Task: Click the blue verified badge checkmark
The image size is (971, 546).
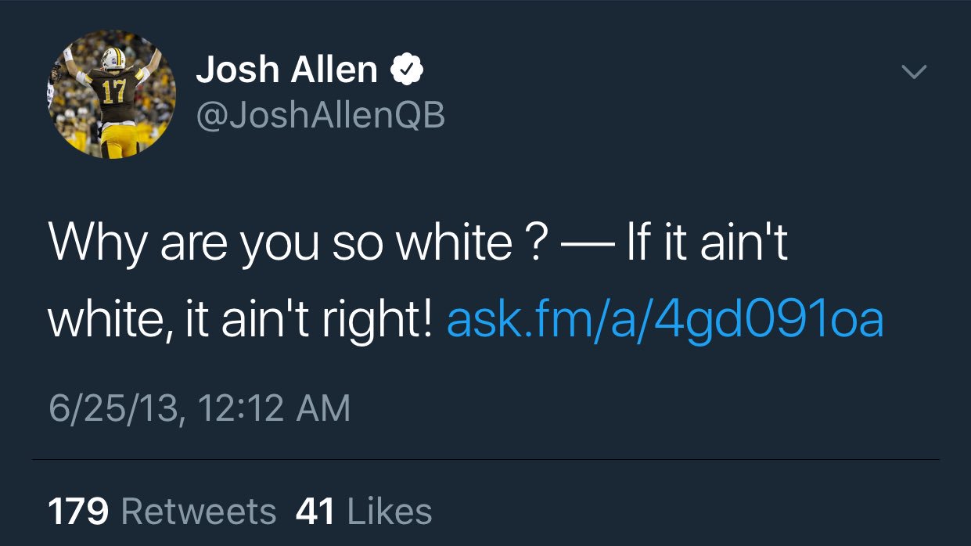Action: tap(407, 71)
